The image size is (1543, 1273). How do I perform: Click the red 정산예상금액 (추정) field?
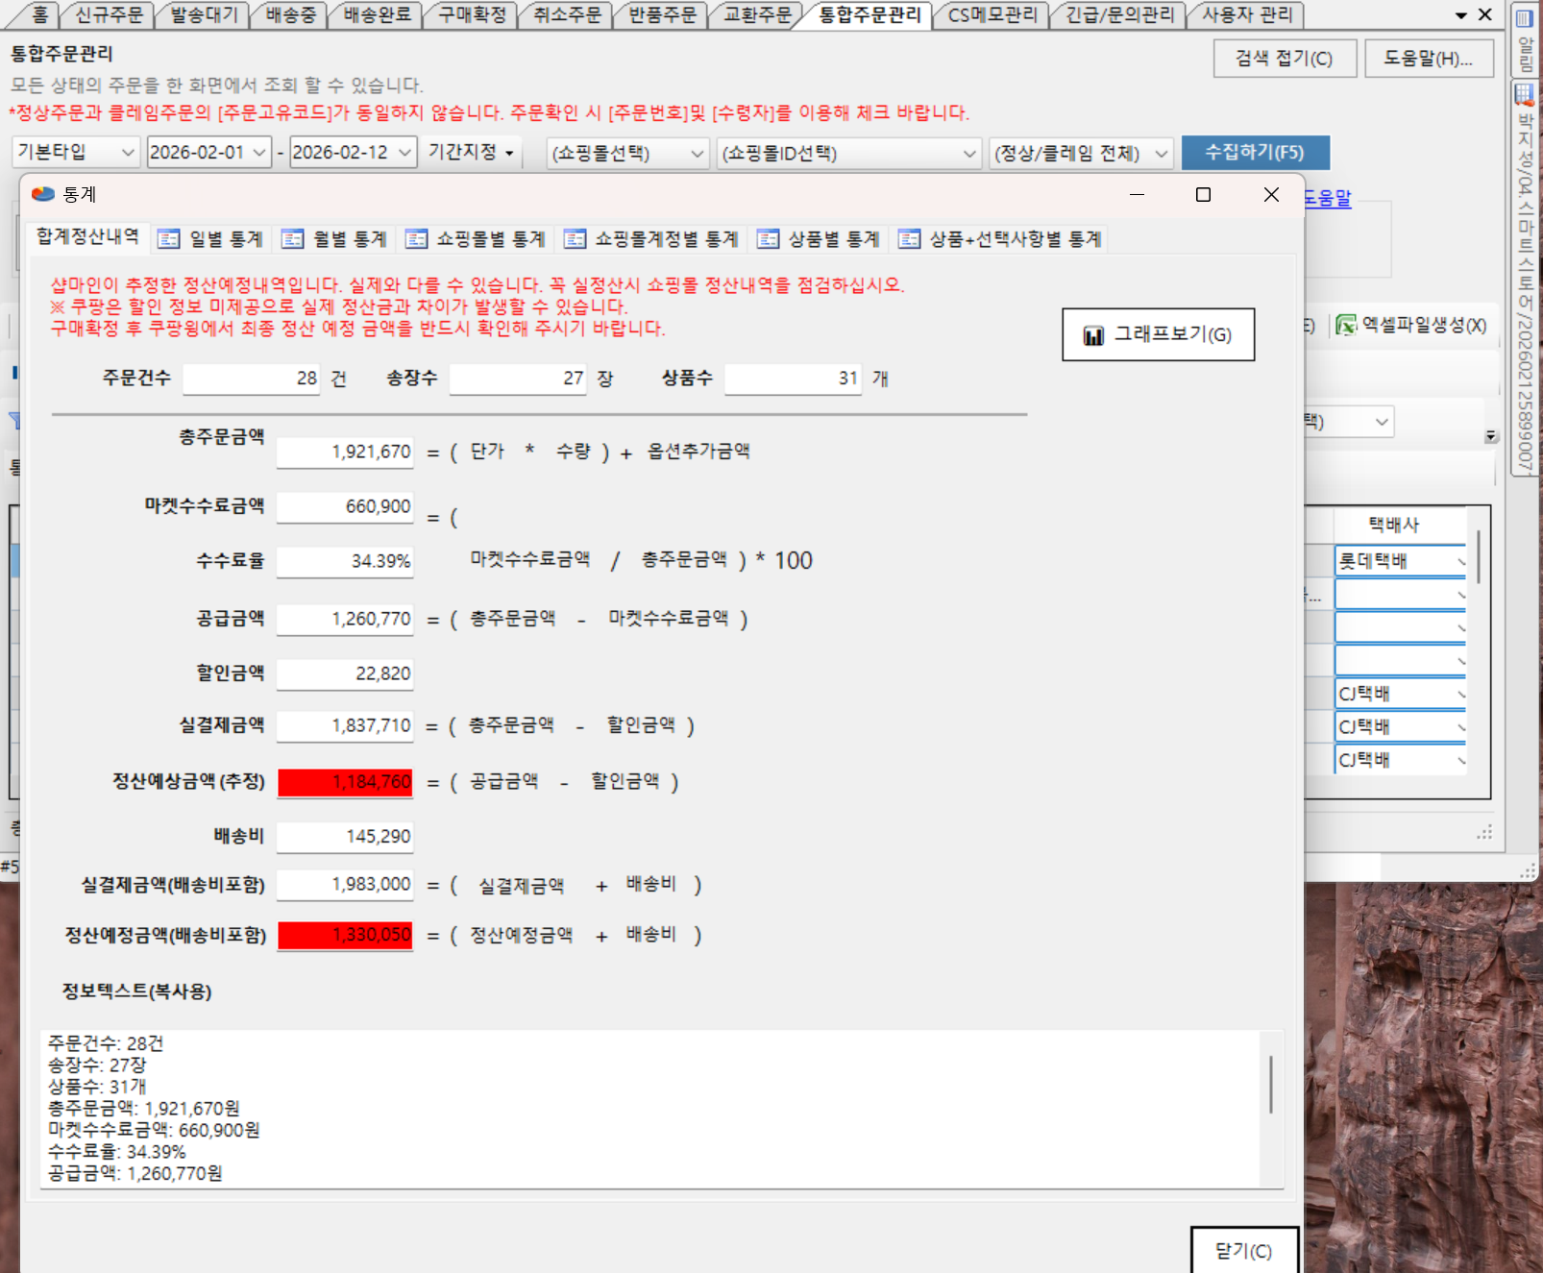[x=345, y=782]
